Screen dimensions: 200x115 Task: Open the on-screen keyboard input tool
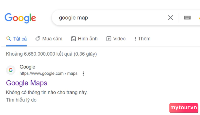(187, 18)
